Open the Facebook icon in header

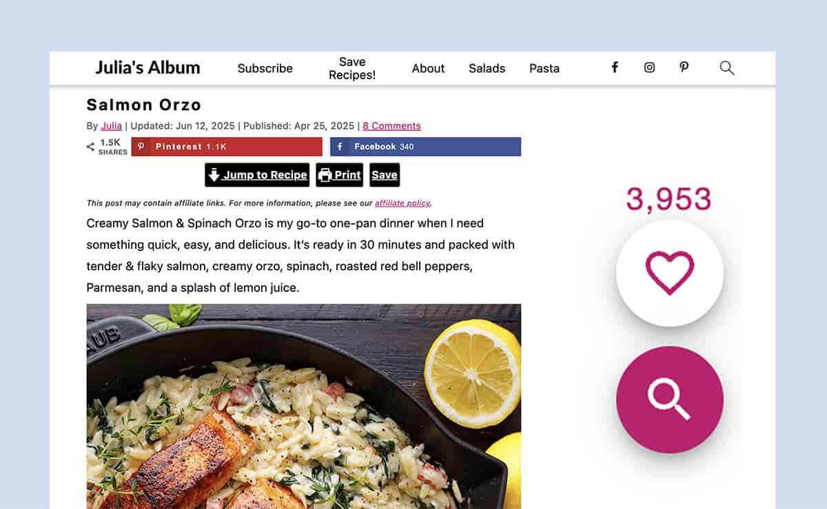point(615,67)
